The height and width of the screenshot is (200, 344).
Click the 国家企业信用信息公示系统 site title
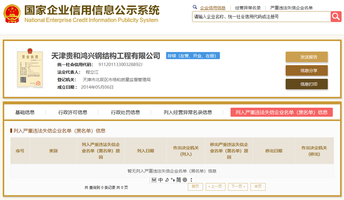coord(92,10)
